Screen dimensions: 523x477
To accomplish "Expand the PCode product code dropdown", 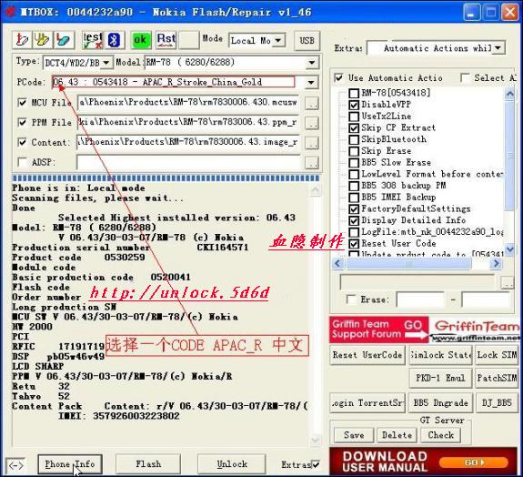I will tap(311, 82).
